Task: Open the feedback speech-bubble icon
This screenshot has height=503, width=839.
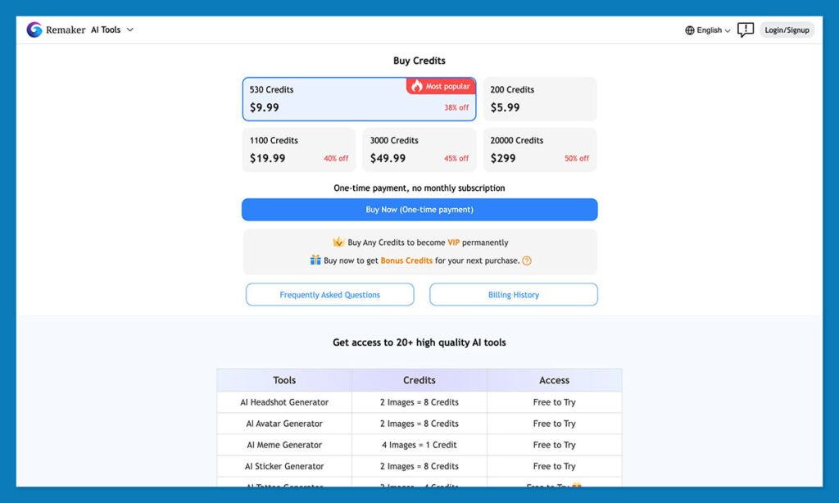Action: point(745,29)
